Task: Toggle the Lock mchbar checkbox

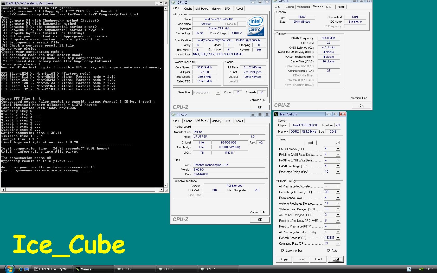Action: click(282, 251)
